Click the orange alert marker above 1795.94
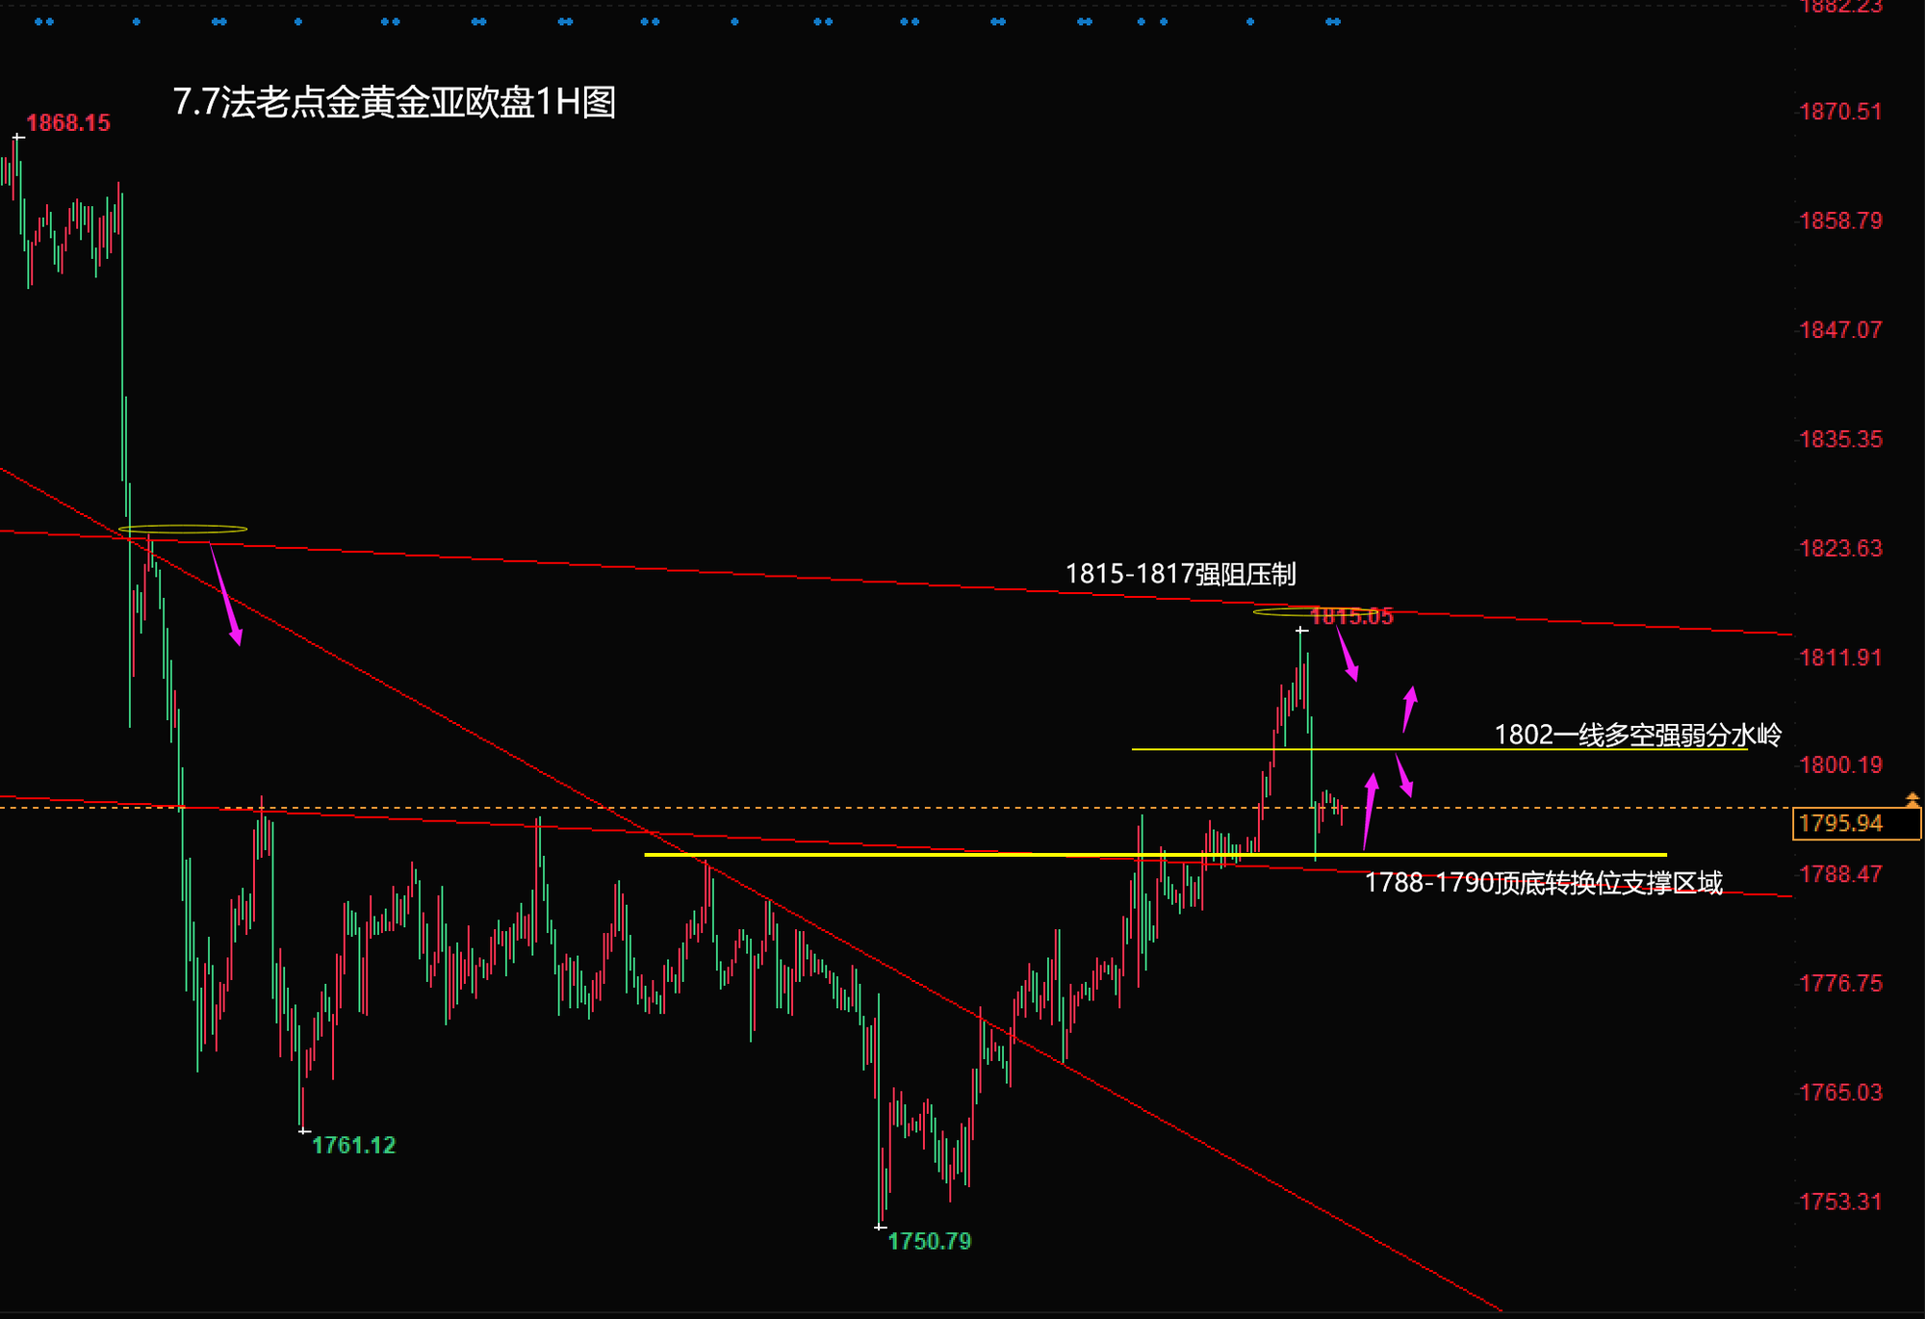The height and width of the screenshot is (1319, 1925). coord(1912,799)
